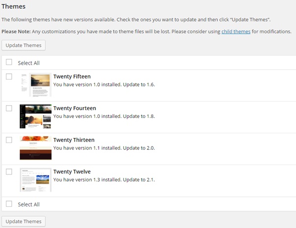Click the bottom 'Select All' label text

tap(29, 204)
